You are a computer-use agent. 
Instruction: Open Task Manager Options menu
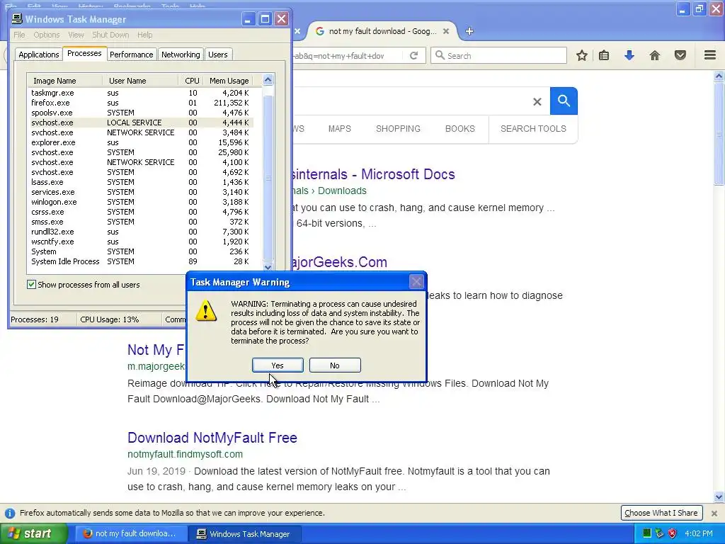pos(46,35)
